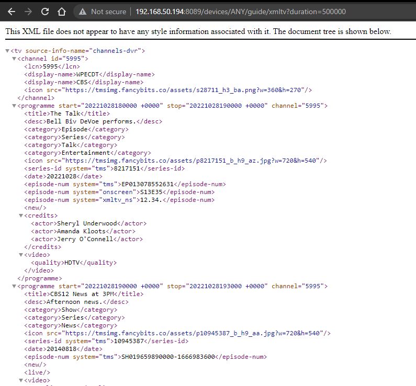
Task: Click the address bar URL field
Action: (241, 12)
